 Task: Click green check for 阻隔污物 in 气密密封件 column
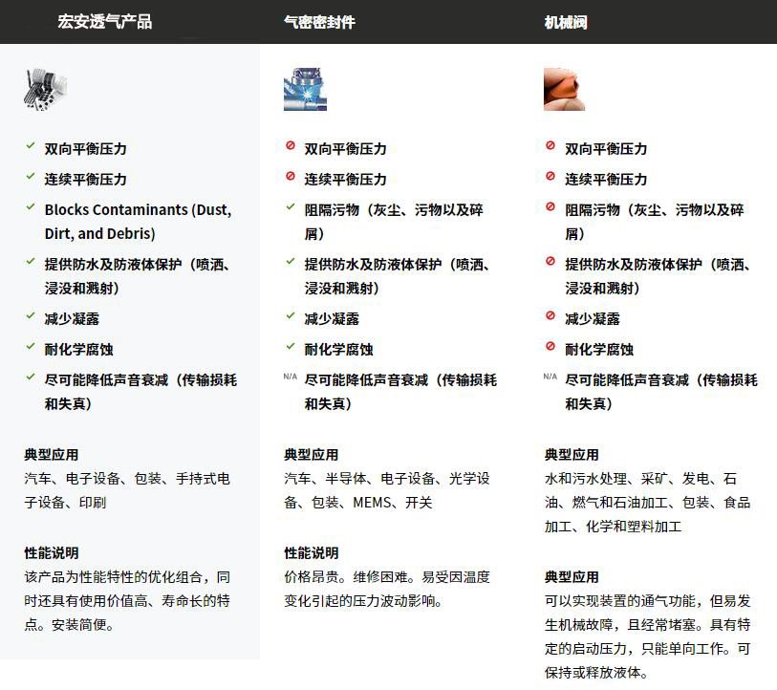coord(291,207)
